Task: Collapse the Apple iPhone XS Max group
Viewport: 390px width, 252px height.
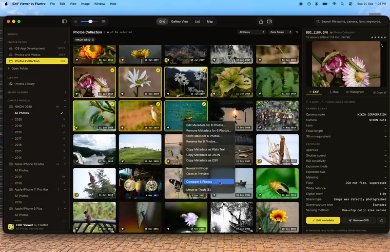Action: click(65, 164)
